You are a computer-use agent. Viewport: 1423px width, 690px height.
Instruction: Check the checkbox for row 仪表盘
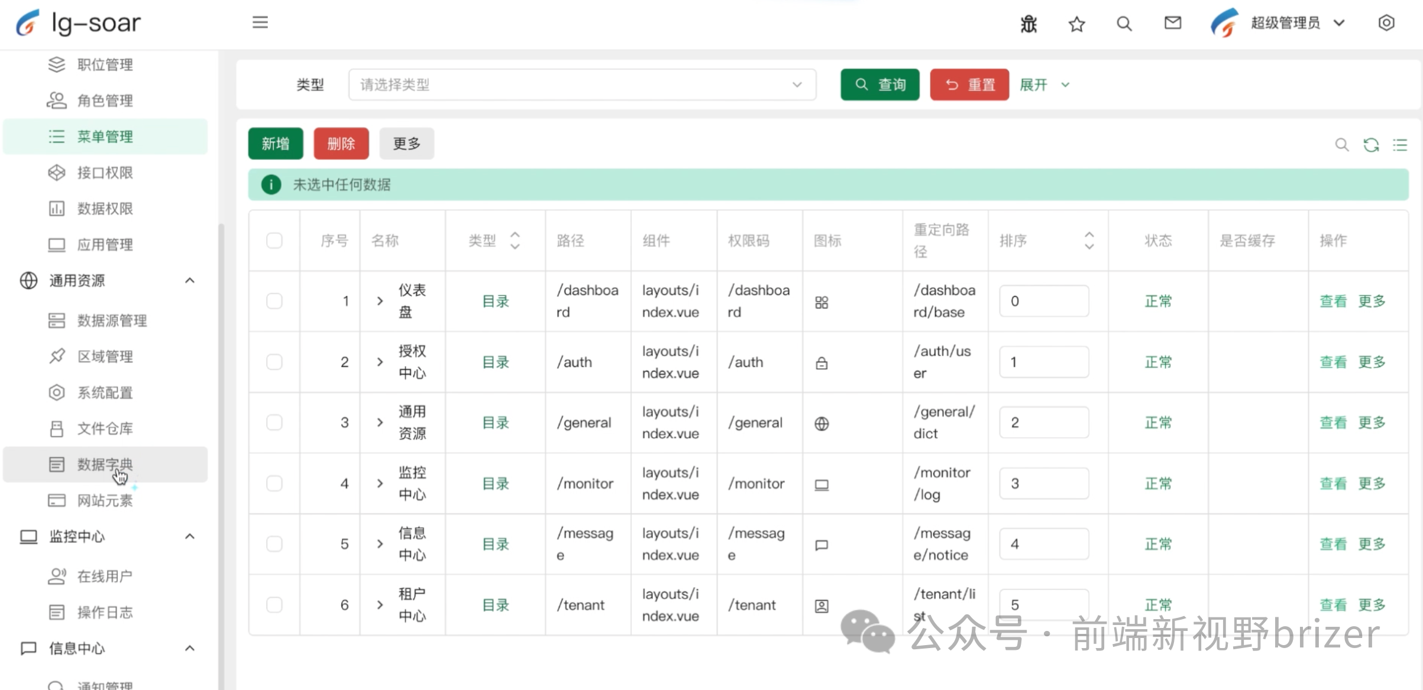point(274,301)
